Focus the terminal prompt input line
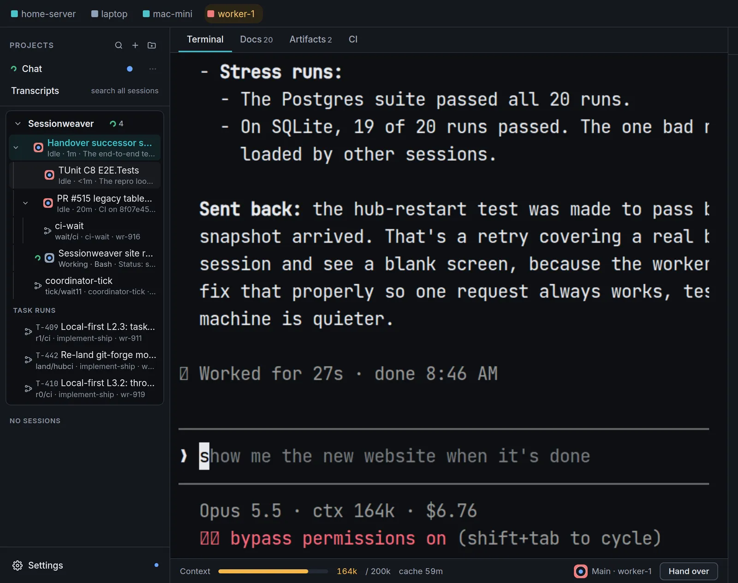738x583 pixels. pyautogui.click(x=443, y=456)
